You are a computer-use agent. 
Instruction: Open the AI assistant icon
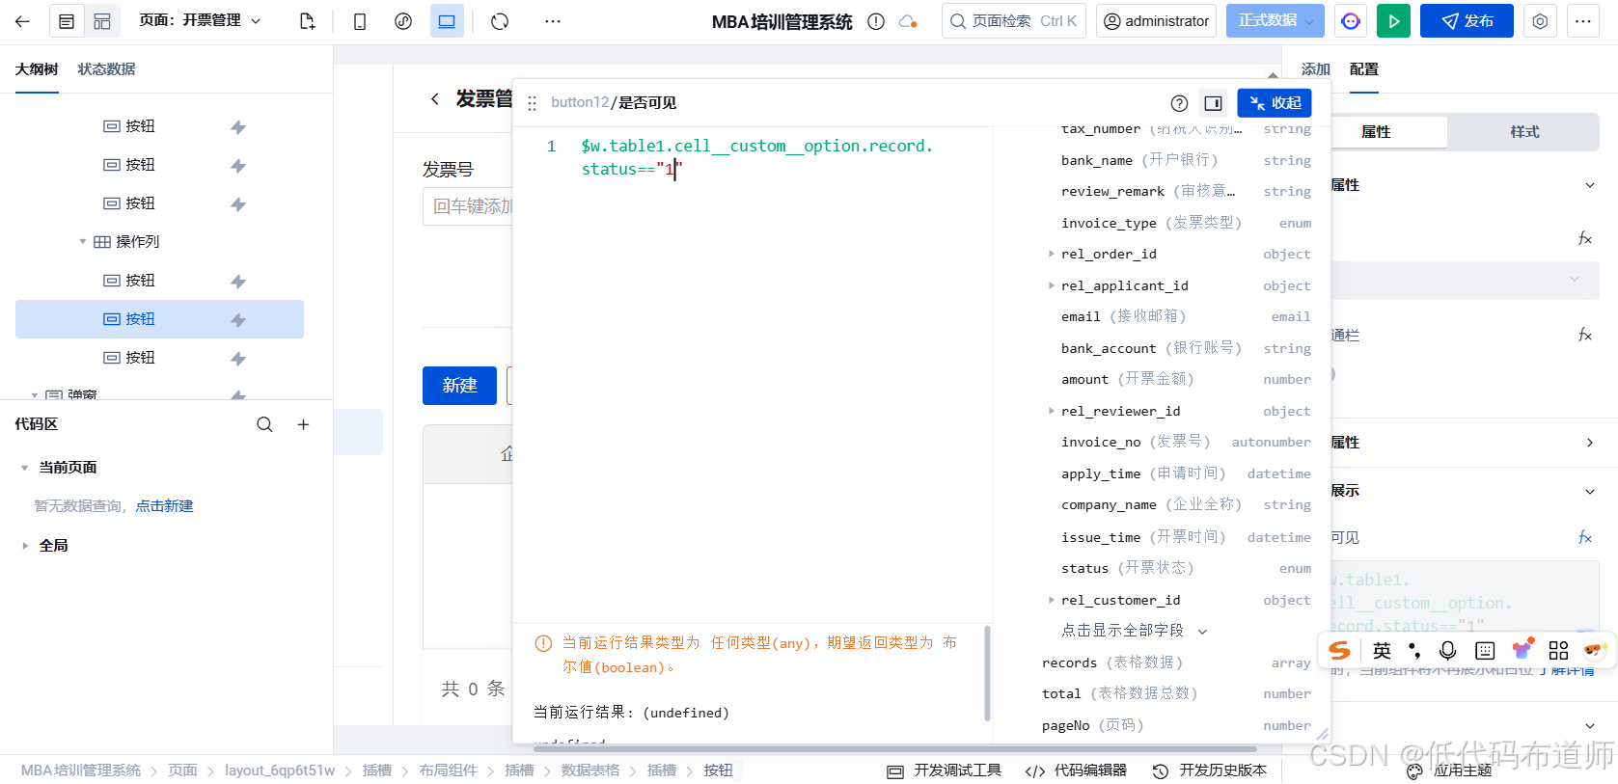[1351, 21]
